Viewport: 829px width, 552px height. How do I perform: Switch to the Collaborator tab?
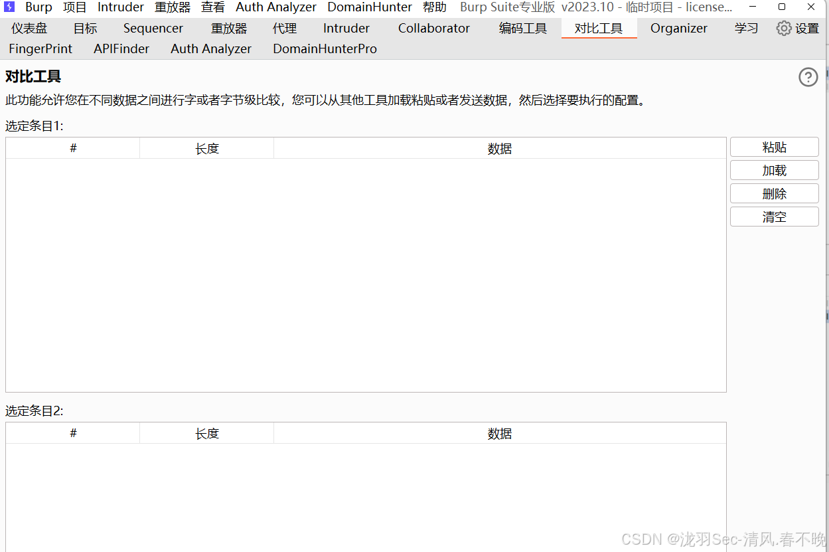(x=434, y=29)
